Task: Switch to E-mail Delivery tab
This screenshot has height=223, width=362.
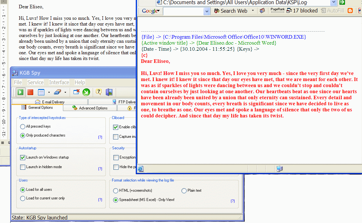Action: click(x=50, y=102)
